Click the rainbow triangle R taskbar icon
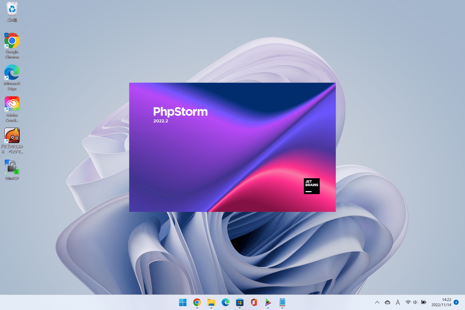This screenshot has width=465, height=310. tap(268, 302)
